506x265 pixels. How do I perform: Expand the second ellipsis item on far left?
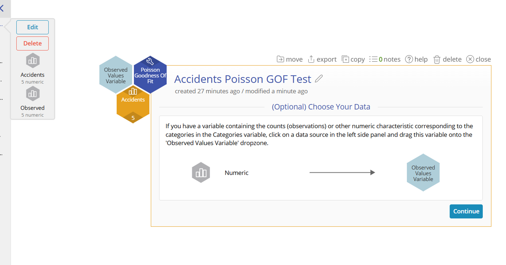[1, 62]
